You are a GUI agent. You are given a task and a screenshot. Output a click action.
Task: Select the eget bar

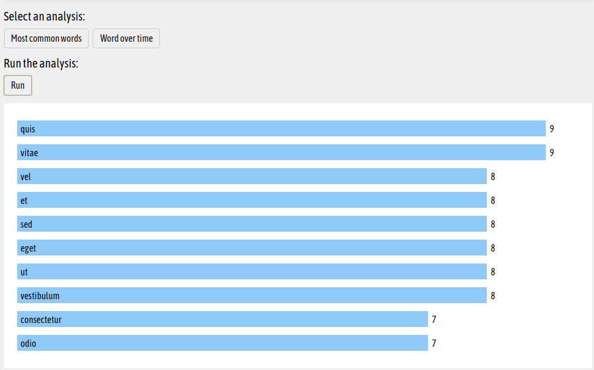coord(252,248)
